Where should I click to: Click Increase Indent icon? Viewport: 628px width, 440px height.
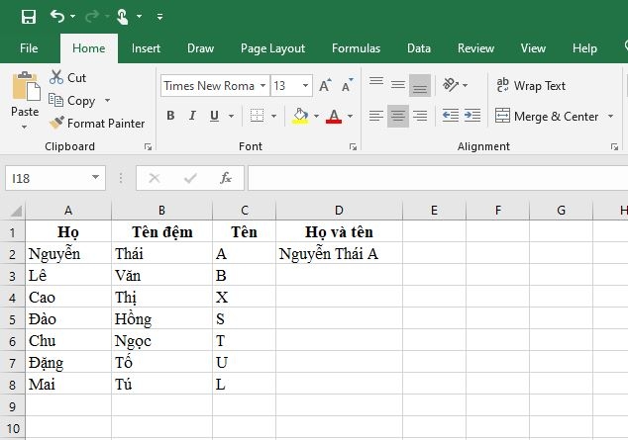pyautogui.click(x=472, y=116)
